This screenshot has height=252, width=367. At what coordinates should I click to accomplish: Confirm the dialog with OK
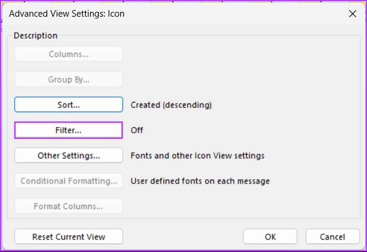(x=270, y=237)
